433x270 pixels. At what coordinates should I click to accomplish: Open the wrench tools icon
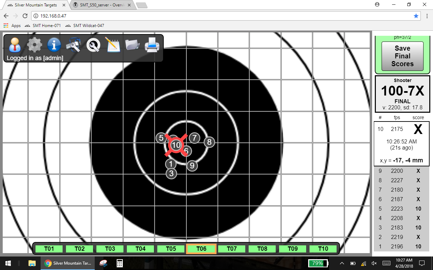pos(73,45)
